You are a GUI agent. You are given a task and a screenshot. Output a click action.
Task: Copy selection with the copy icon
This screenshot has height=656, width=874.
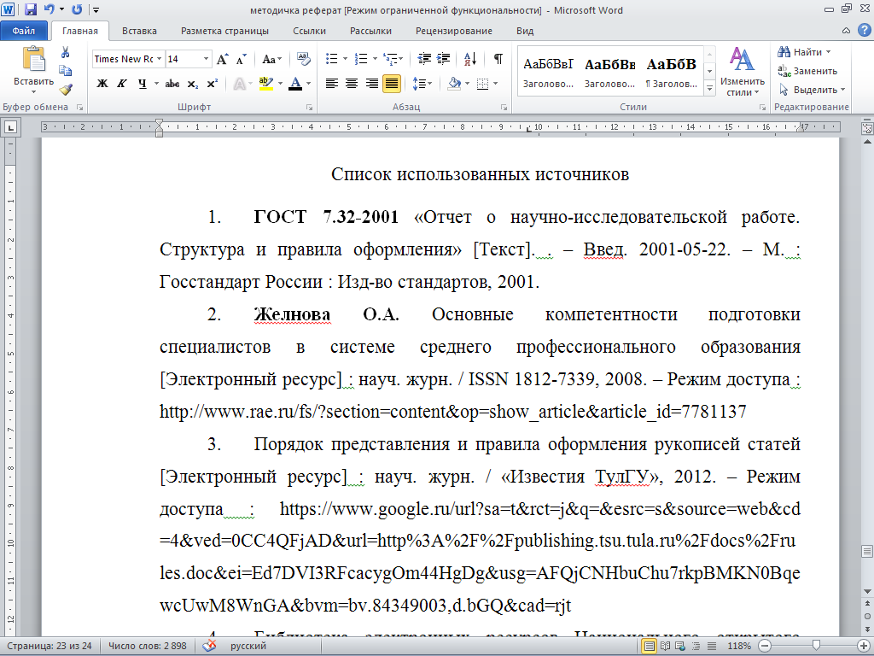[x=66, y=70]
